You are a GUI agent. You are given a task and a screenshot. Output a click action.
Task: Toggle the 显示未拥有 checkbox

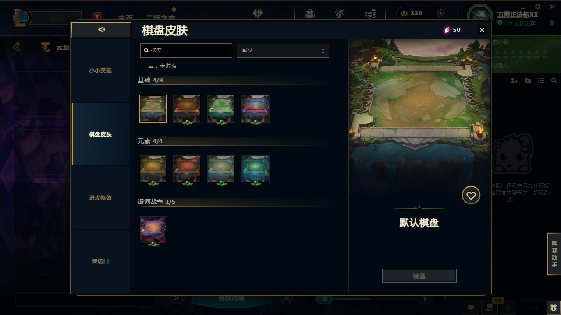[x=143, y=66]
